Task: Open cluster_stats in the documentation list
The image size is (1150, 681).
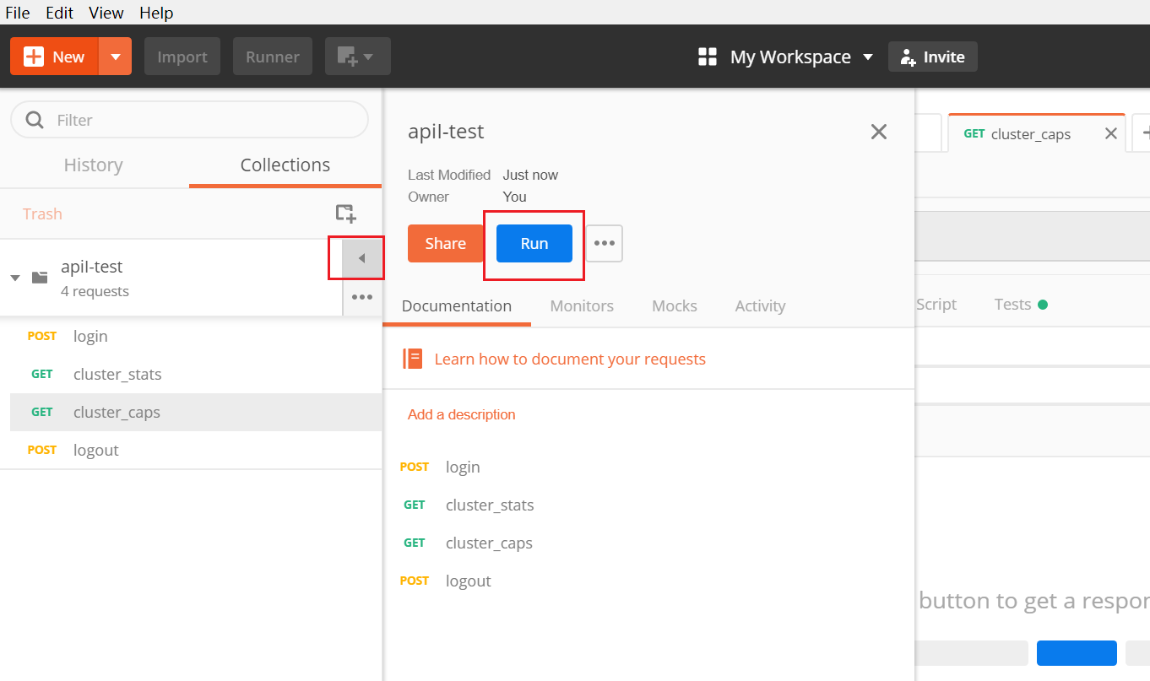Action: pyautogui.click(x=490, y=505)
